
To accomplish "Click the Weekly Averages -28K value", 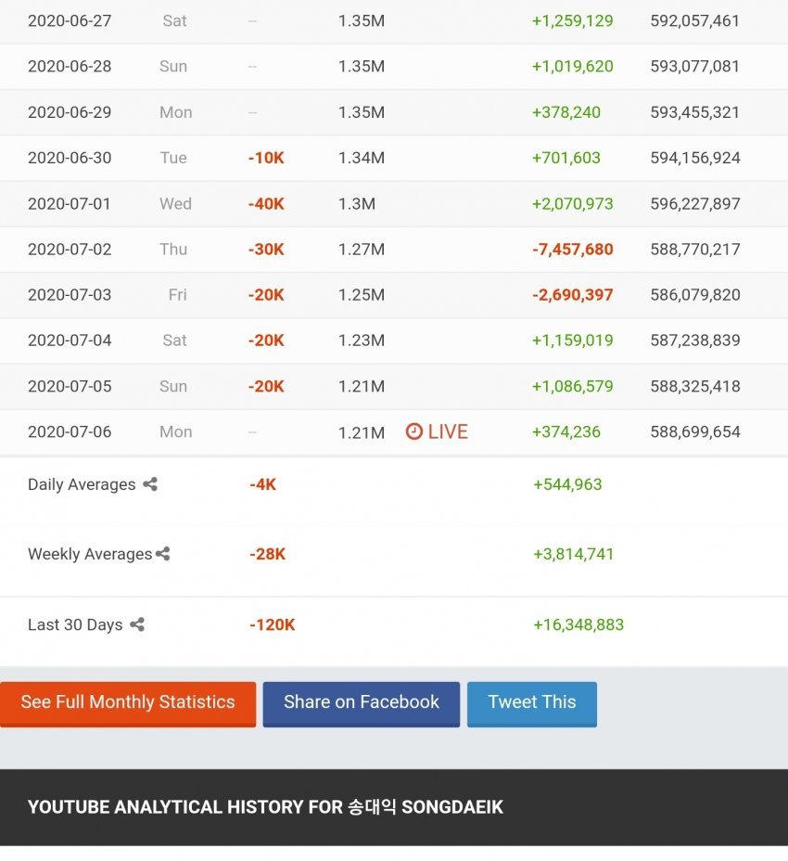I will click(x=267, y=554).
